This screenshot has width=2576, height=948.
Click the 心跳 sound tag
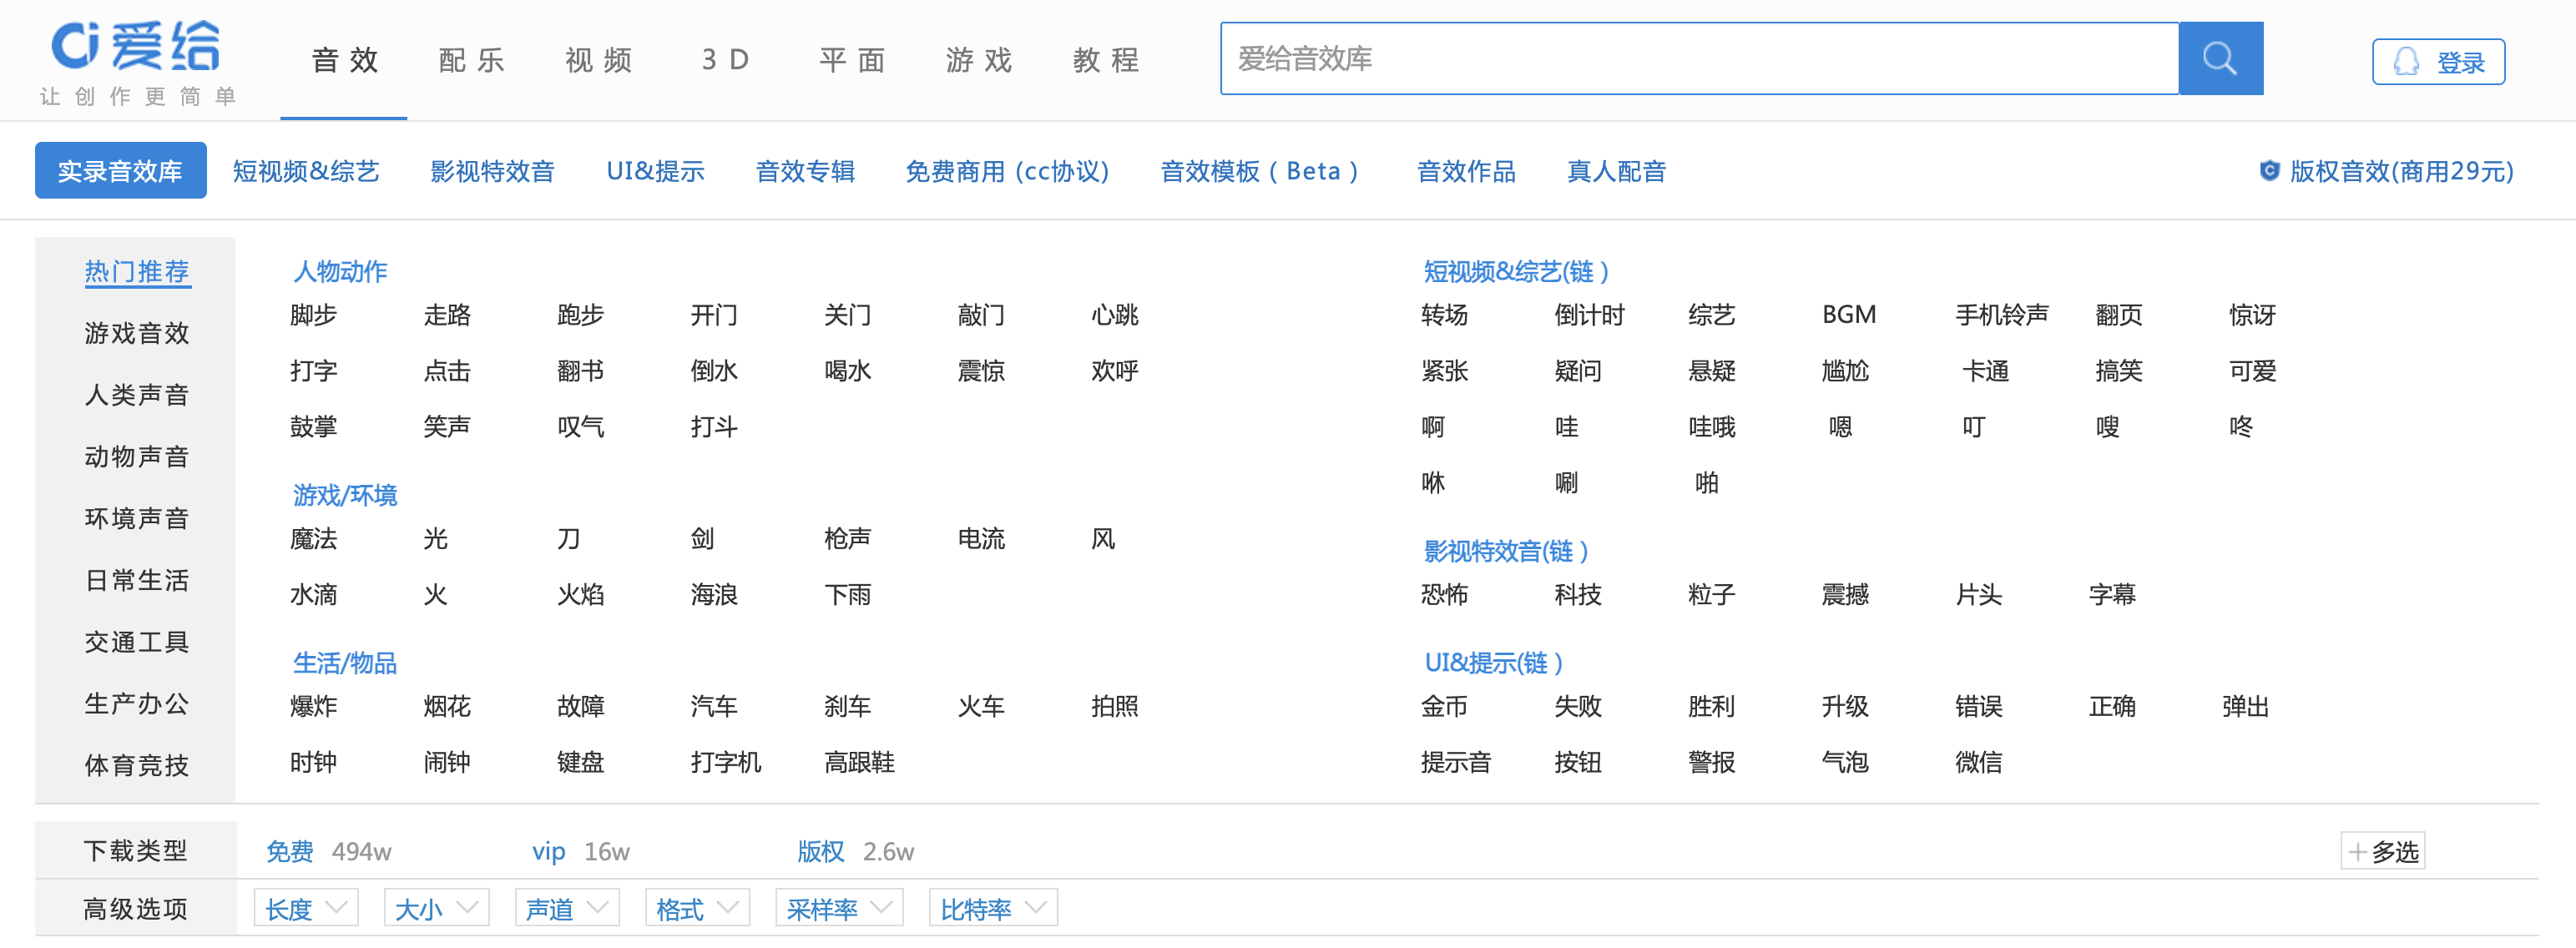tap(1115, 315)
